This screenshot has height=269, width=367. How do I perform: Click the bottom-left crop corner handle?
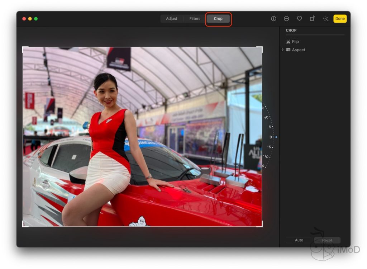pos(23,226)
